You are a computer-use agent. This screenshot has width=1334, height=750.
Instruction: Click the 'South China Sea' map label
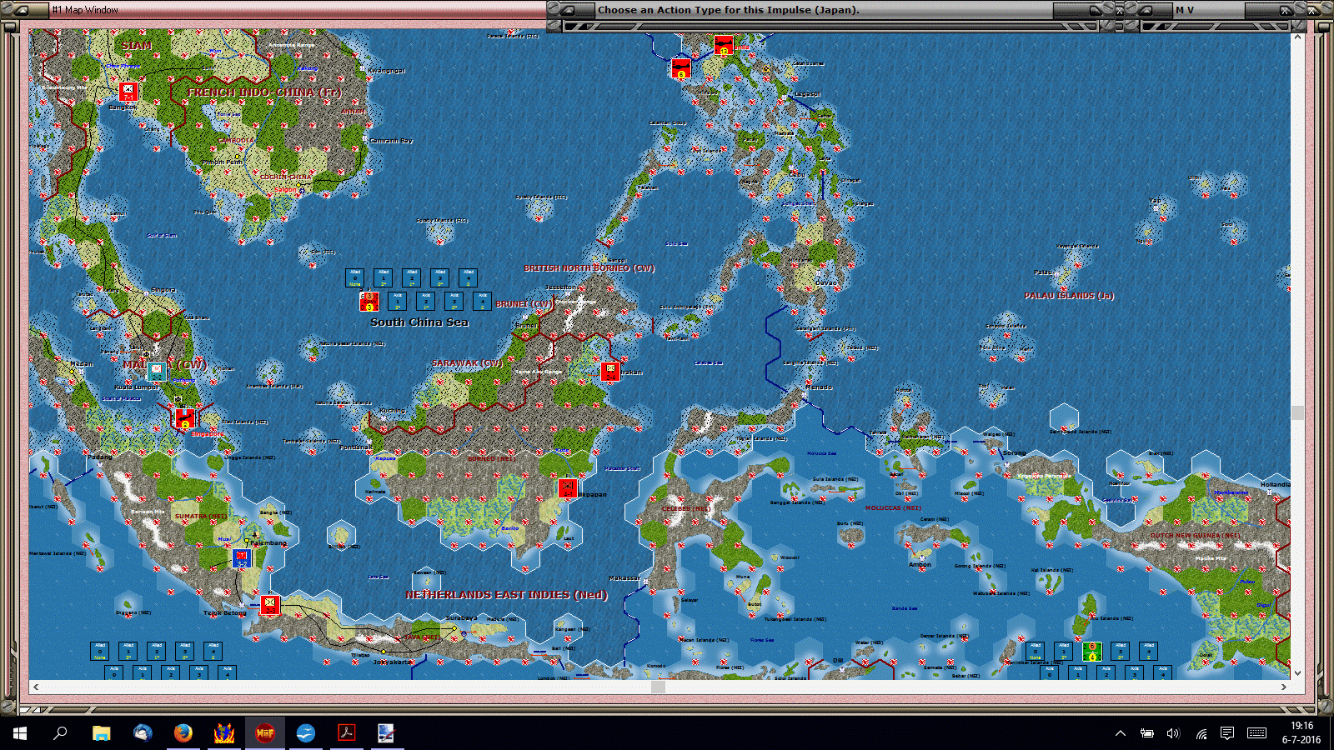[419, 322]
